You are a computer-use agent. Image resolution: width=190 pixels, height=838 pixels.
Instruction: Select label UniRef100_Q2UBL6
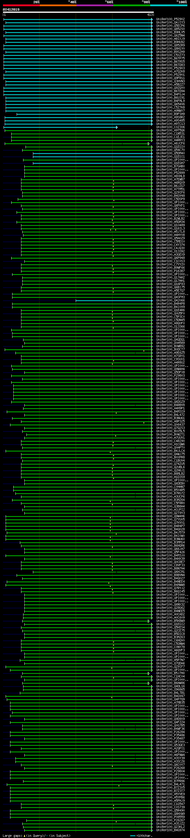[170, 468]
